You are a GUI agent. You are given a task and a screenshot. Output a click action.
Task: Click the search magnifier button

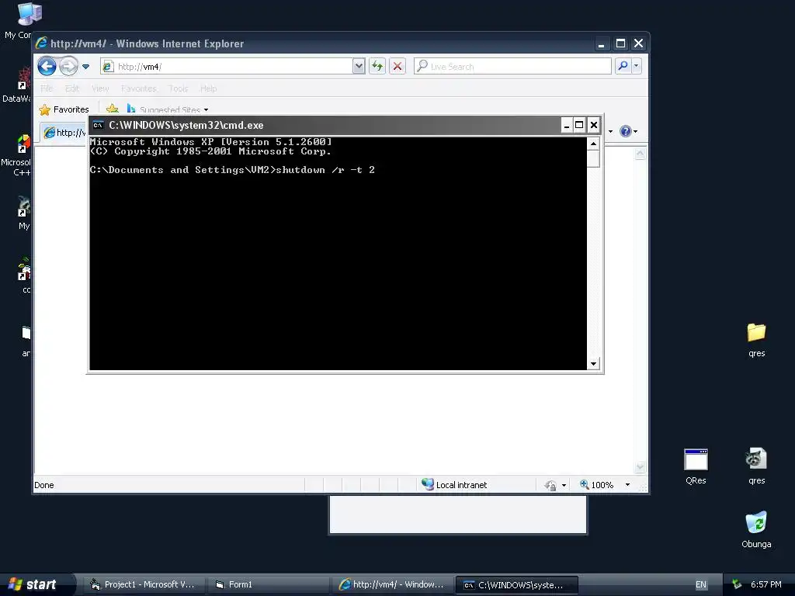[623, 67]
